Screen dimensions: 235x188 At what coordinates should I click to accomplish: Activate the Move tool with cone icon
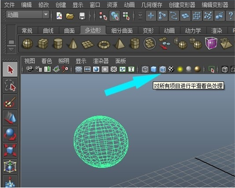click(11, 118)
